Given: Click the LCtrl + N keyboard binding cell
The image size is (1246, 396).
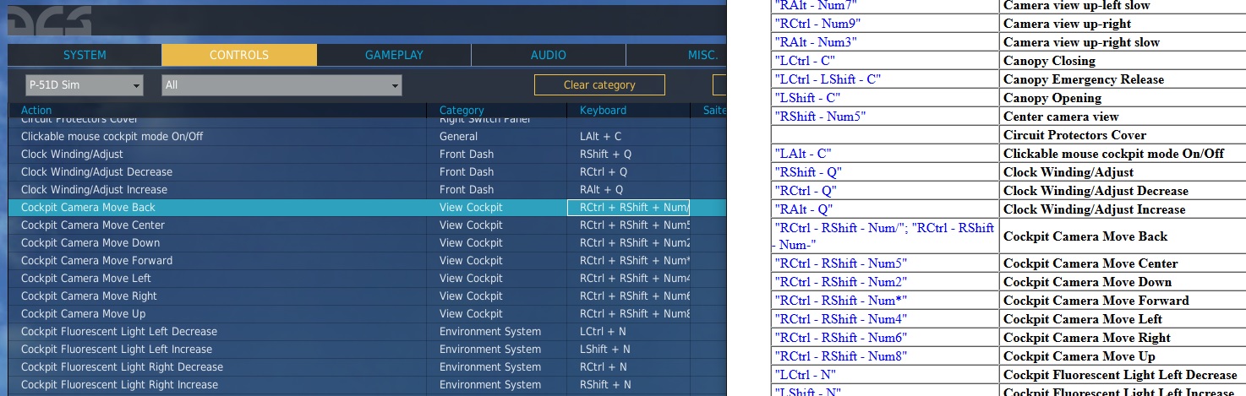Looking at the screenshot, I should (629, 331).
